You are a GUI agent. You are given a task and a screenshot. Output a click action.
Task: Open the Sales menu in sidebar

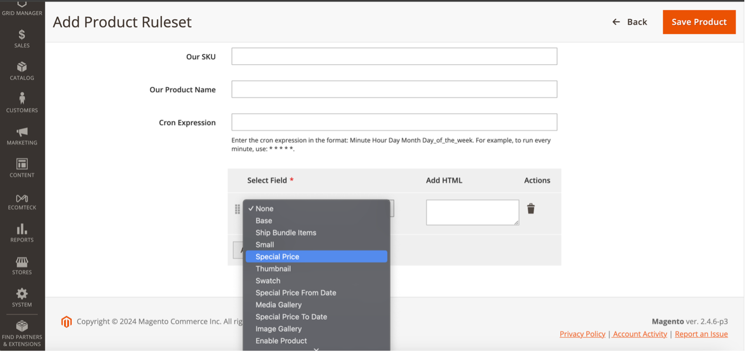(22, 39)
